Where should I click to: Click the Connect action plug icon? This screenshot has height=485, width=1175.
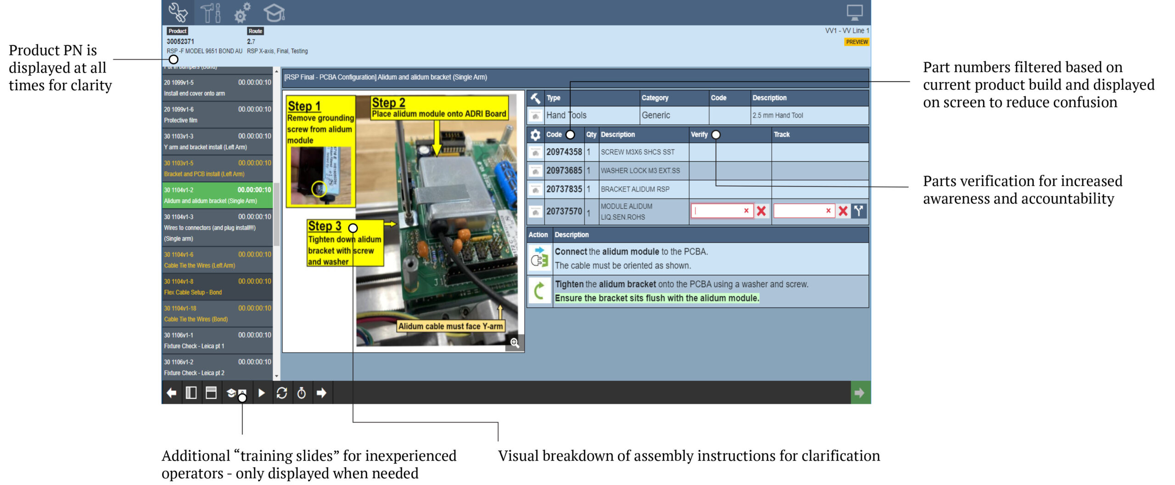pyautogui.click(x=539, y=258)
